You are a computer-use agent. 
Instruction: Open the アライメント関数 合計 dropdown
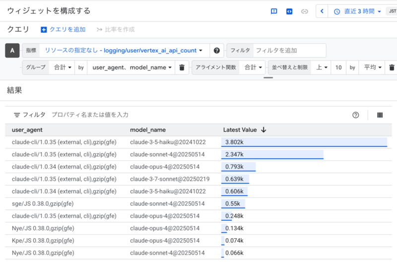coord(253,67)
